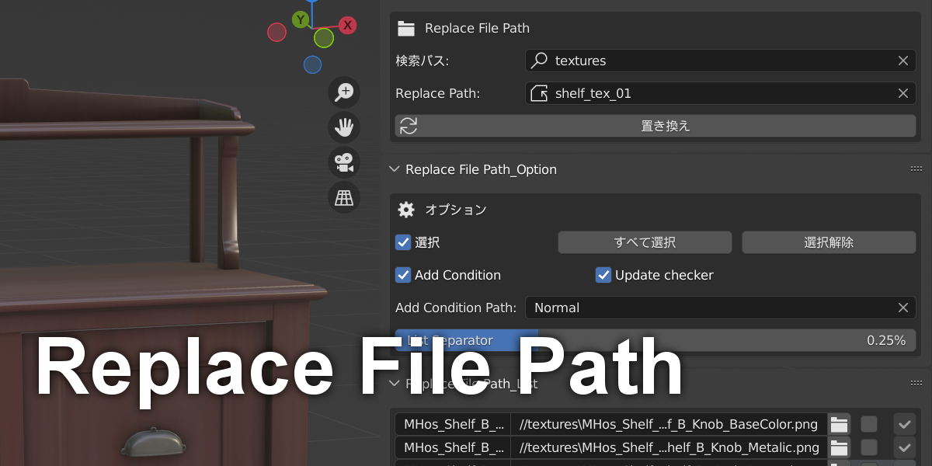The image size is (932, 466).
Task: Edit the Add Condition Path Normal field
Action: click(x=721, y=308)
